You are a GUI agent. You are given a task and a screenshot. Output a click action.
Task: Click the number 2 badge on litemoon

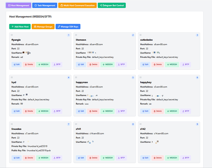(133, 35)
